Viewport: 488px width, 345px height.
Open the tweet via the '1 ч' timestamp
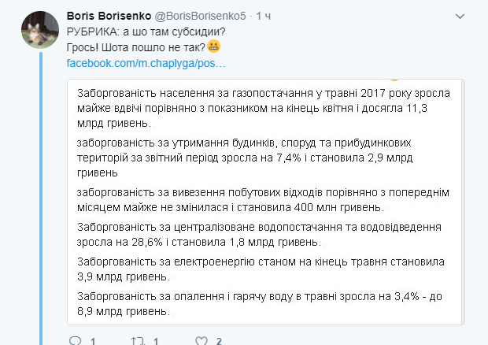264,16
